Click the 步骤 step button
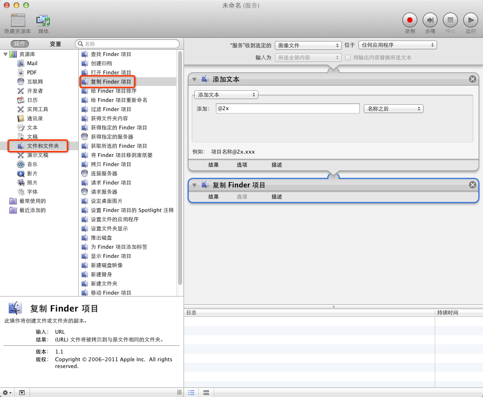The height and width of the screenshot is (397, 483). tap(430, 20)
